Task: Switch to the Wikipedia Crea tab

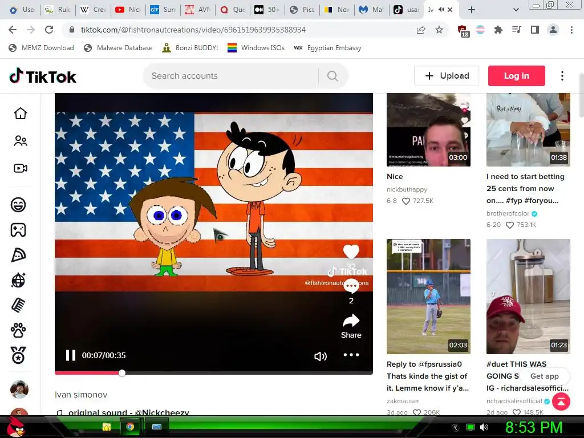Action: pyautogui.click(x=93, y=10)
